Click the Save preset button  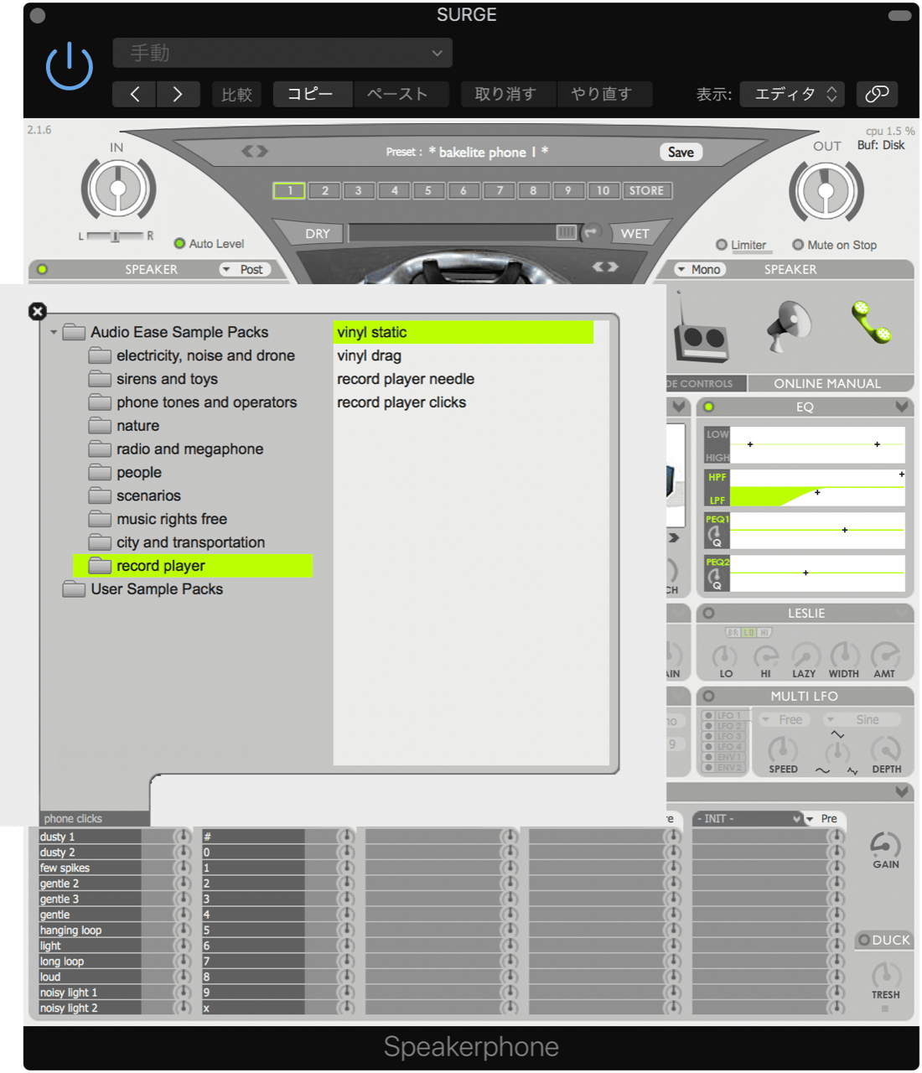click(680, 152)
